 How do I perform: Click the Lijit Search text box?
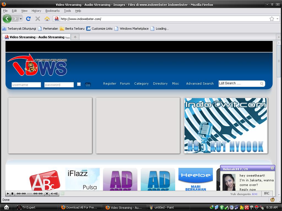coord(239,84)
